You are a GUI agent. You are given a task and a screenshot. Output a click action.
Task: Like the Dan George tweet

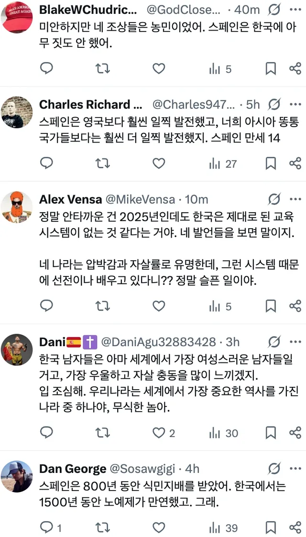[x=159, y=527]
